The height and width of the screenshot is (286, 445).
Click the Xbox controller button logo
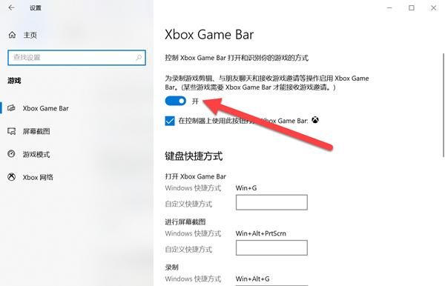(315, 120)
